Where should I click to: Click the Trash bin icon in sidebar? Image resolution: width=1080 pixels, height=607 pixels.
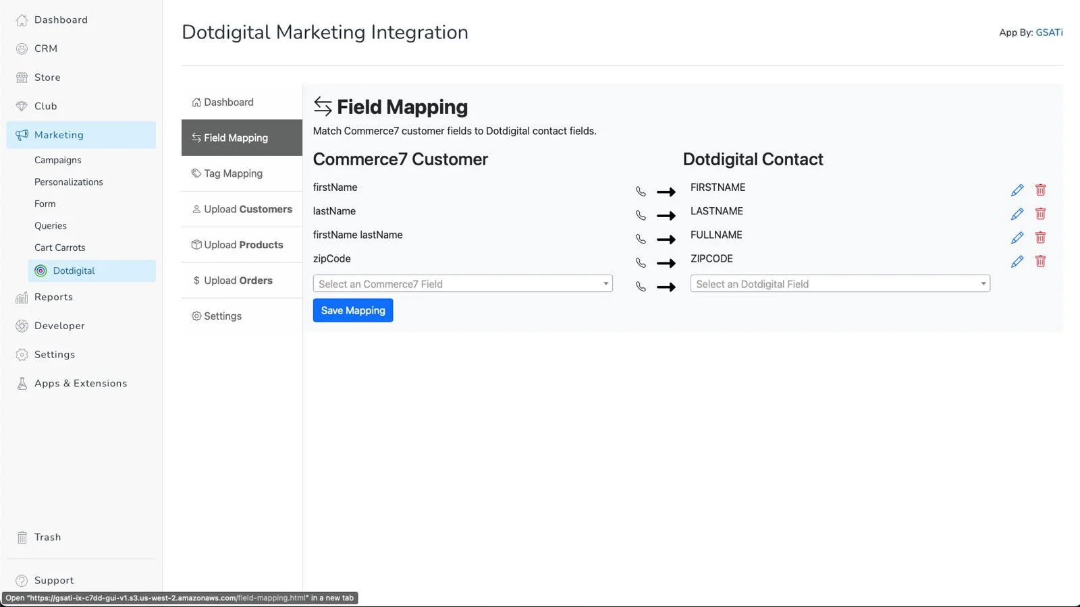tap(22, 538)
